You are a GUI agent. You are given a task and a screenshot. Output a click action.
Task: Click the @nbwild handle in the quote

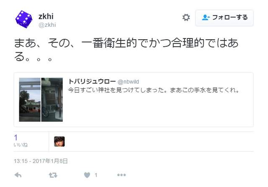(x=128, y=82)
